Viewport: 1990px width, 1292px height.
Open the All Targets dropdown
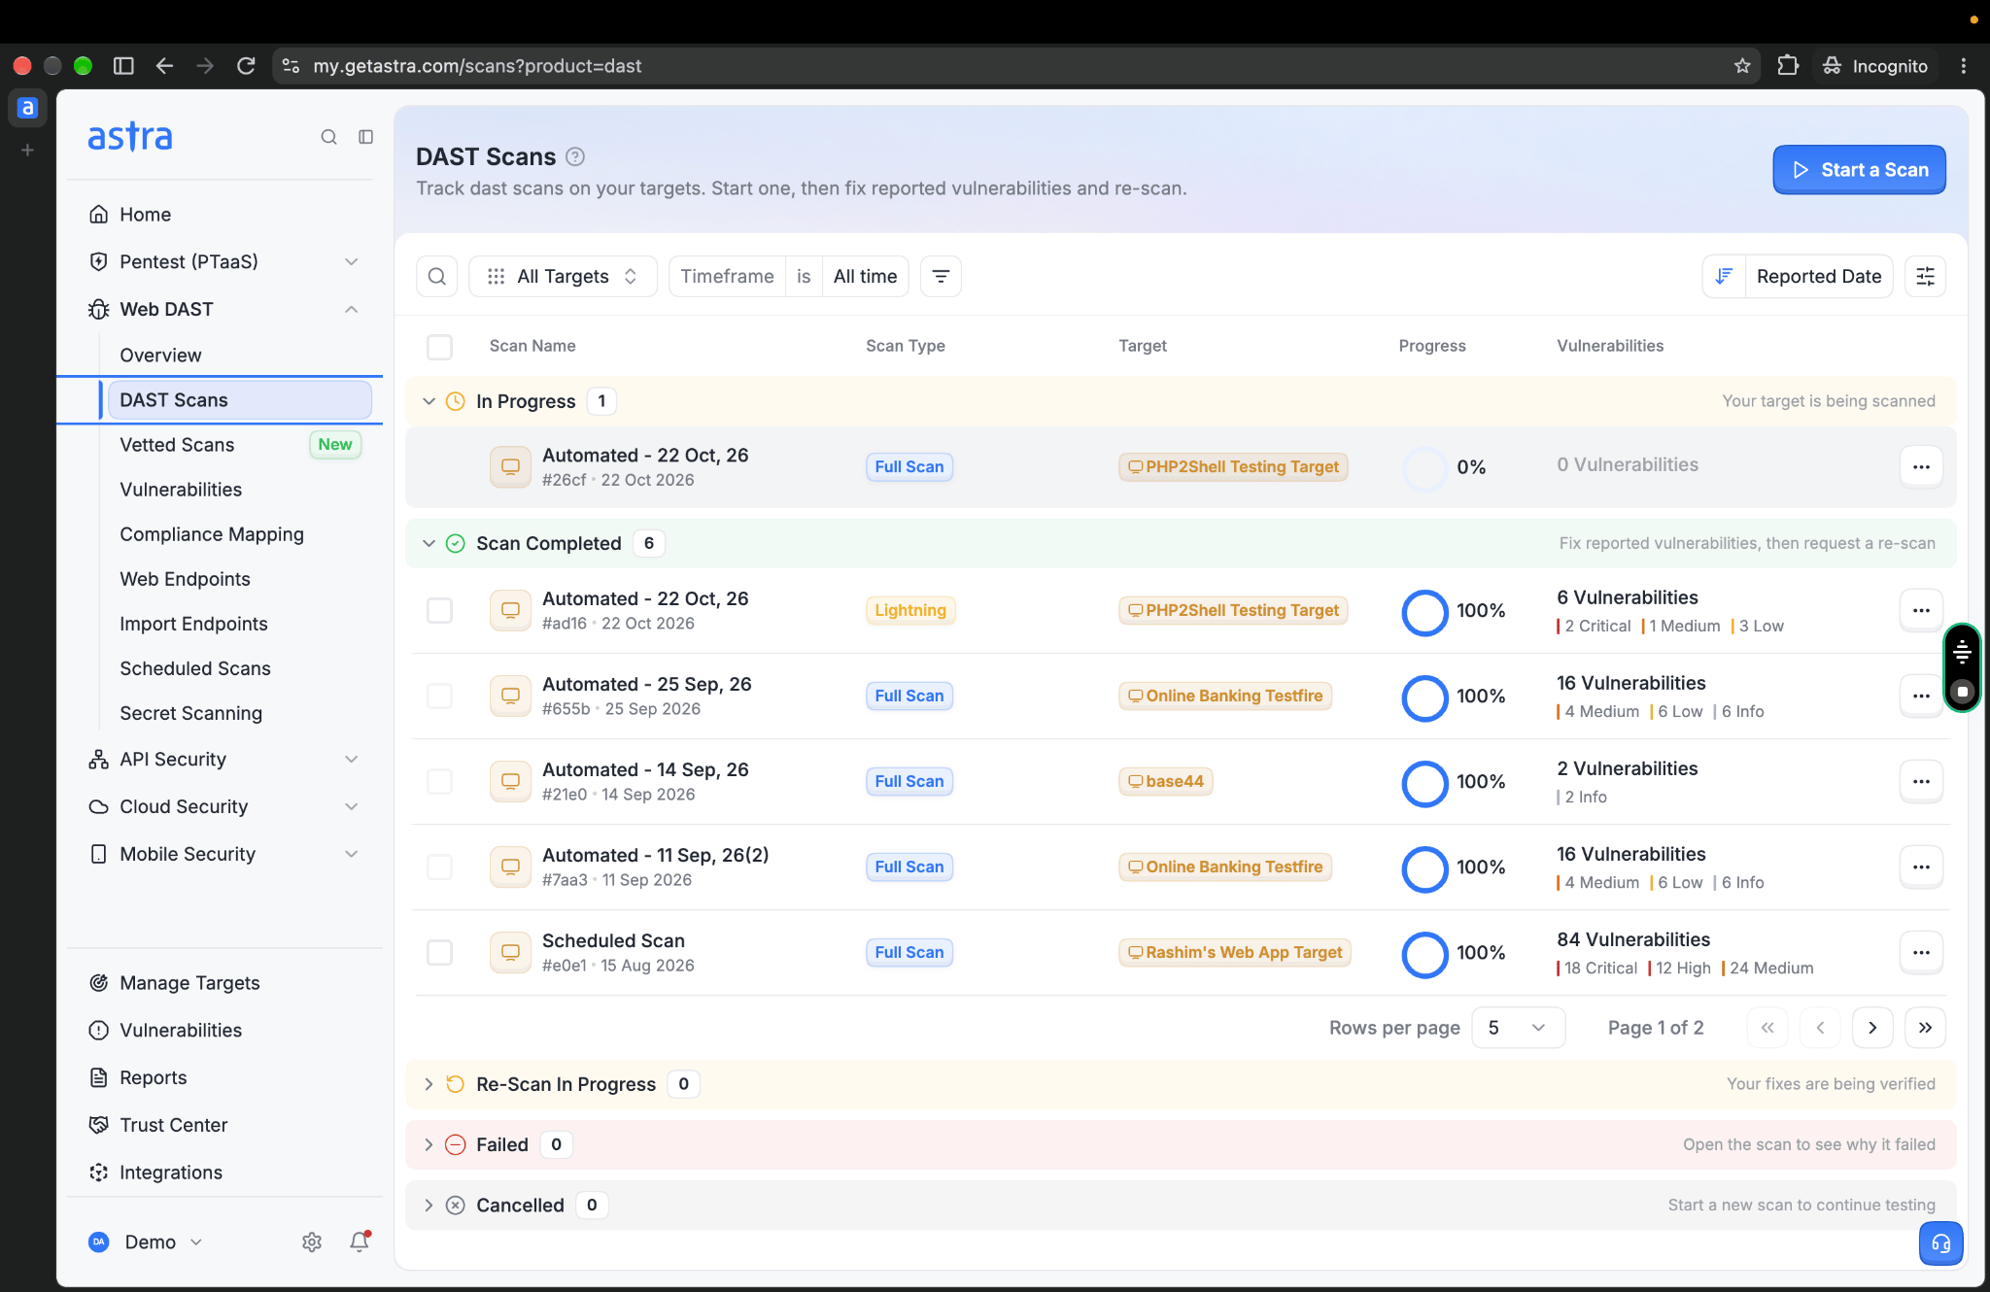point(563,277)
